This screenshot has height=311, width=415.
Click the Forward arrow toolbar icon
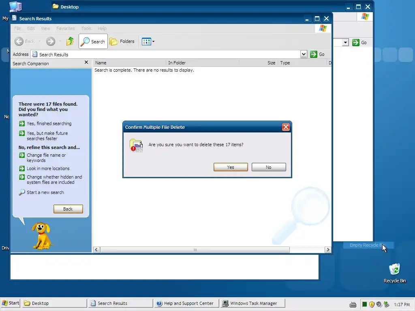pos(51,41)
